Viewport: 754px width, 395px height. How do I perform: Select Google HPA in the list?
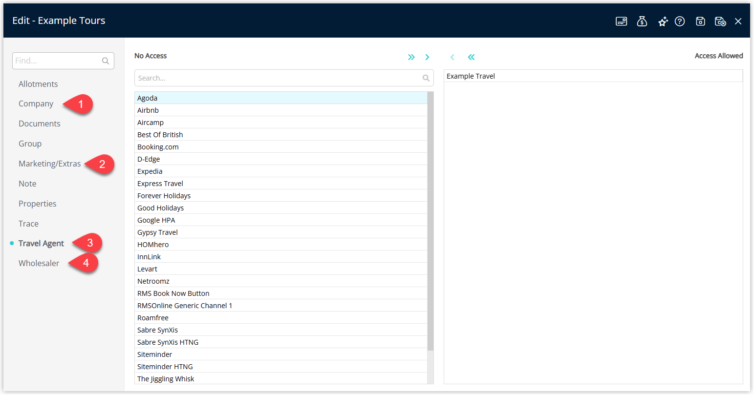(x=281, y=220)
